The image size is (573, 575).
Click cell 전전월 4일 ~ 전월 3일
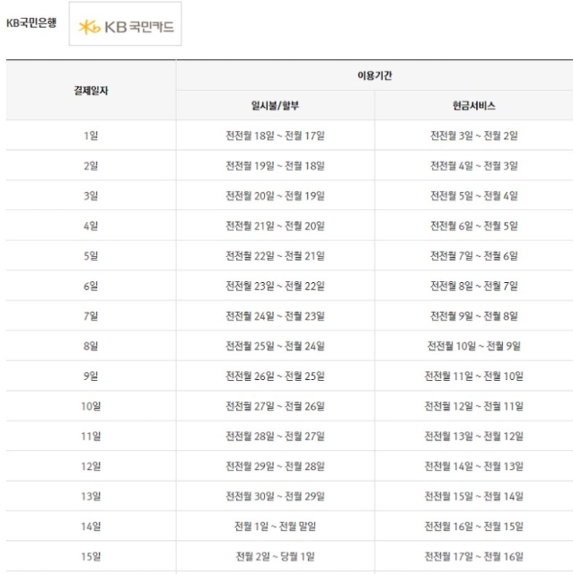(474, 165)
